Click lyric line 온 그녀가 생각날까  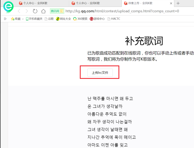click(105, 106)
